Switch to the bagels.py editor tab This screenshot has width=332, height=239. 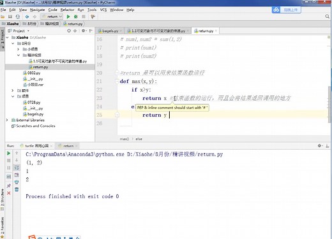click(110, 31)
